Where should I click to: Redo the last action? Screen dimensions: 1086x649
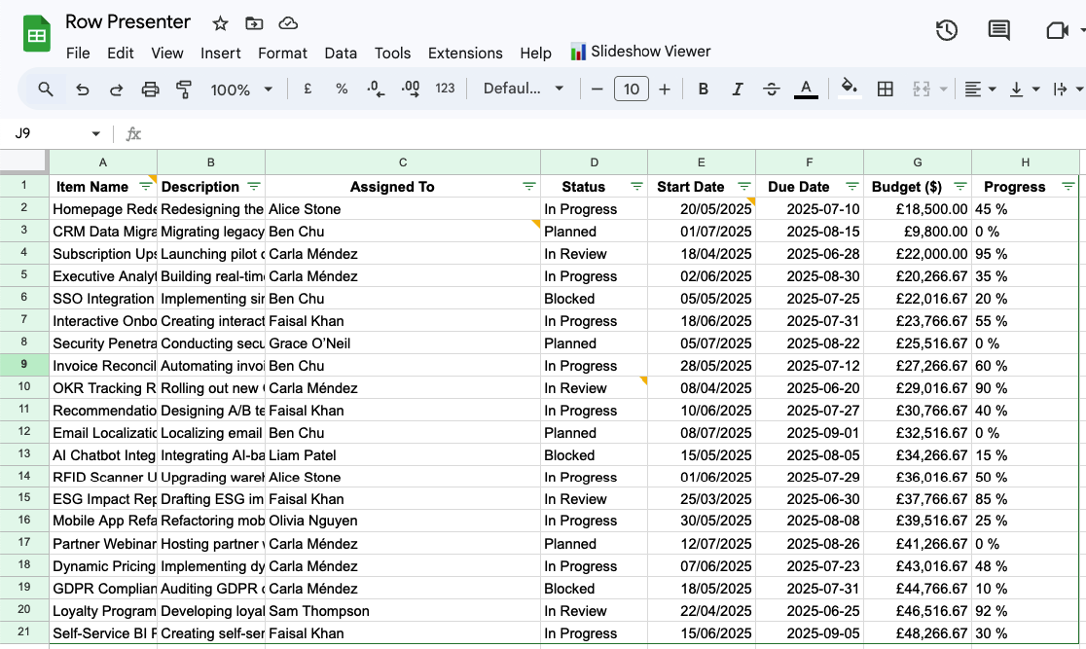[x=117, y=90]
